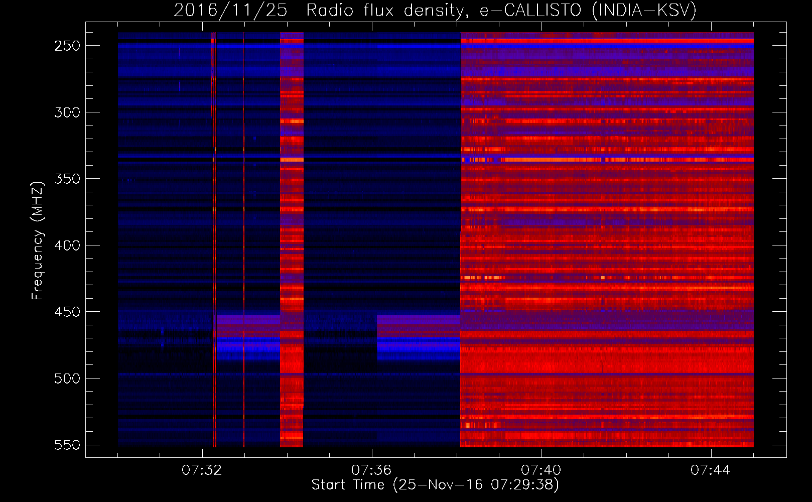812x502 pixels.
Task: Click the 'Start Time (25-Nov-16 07:29:38)' label
Action: 435,485
